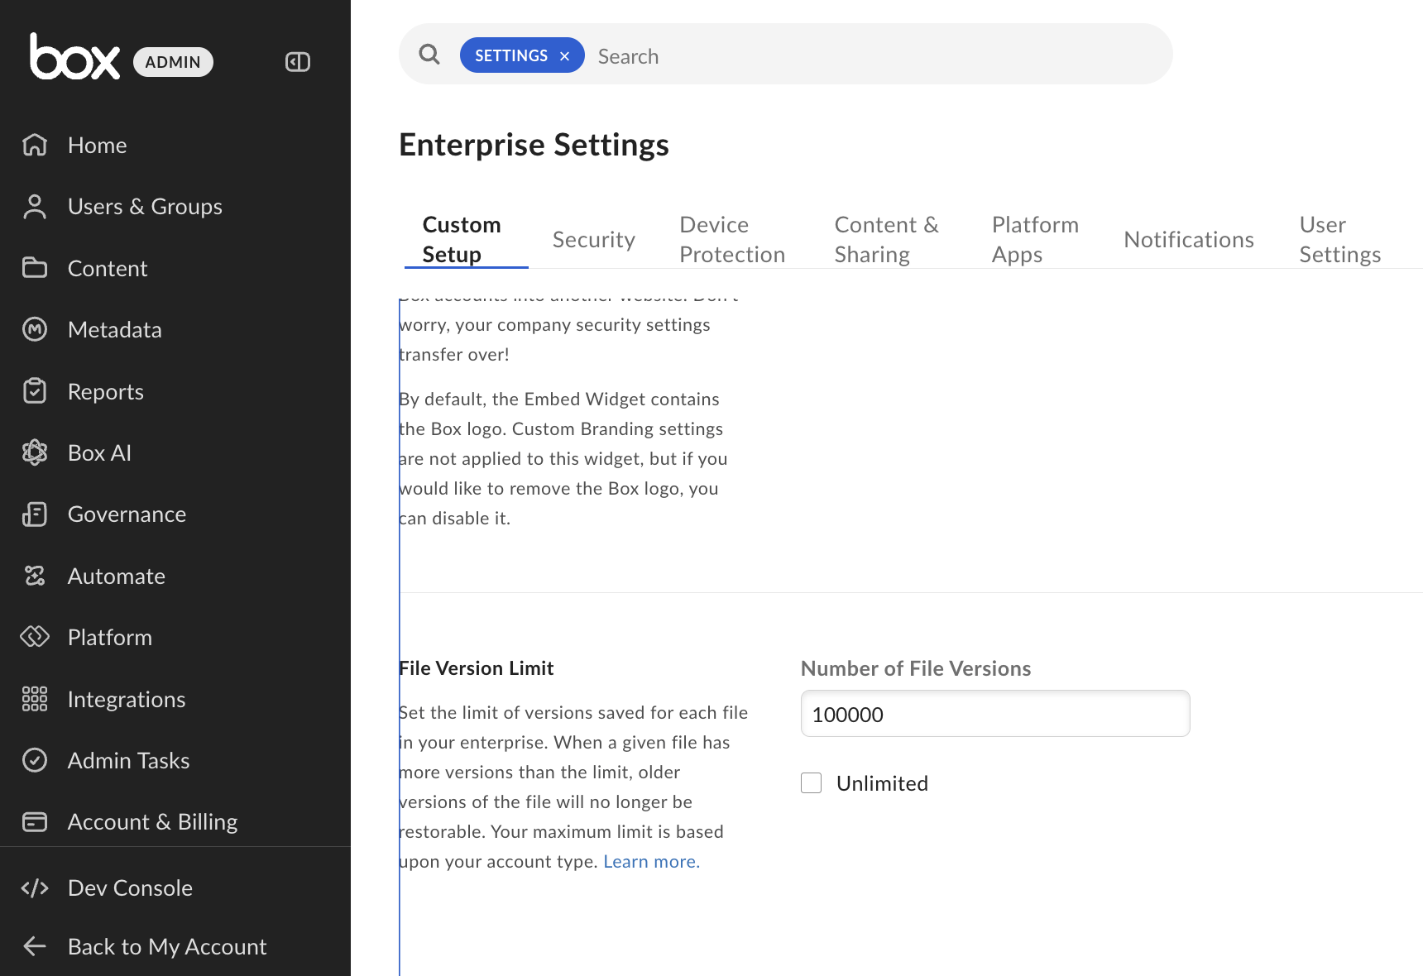Open the Learn more link
This screenshot has height=976, width=1423.
click(651, 862)
